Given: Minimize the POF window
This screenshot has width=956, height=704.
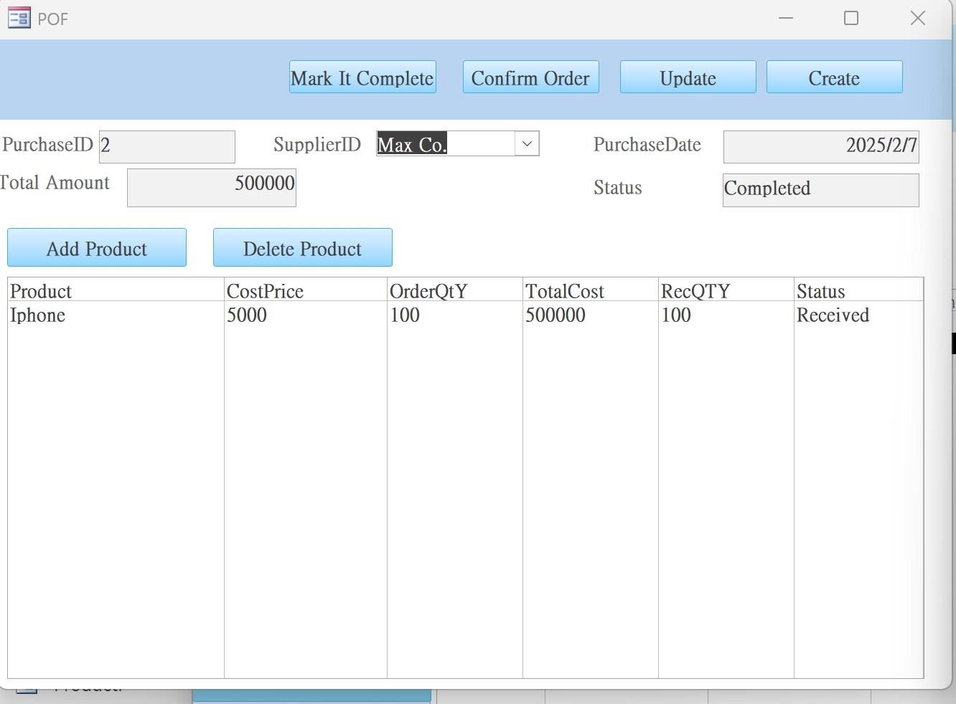Looking at the screenshot, I should (786, 18).
